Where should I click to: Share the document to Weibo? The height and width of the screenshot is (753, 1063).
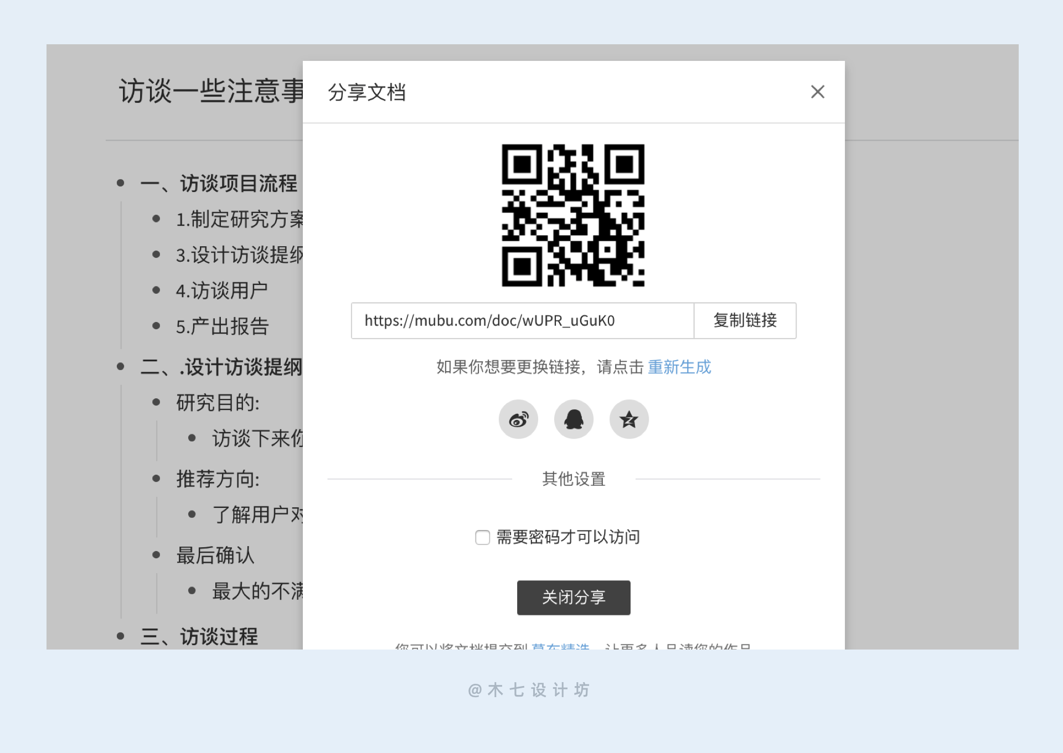click(518, 419)
